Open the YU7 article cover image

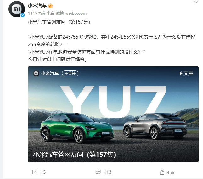[x=113, y=114]
